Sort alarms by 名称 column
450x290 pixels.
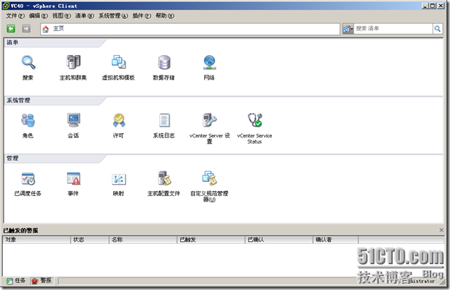(143, 240)
